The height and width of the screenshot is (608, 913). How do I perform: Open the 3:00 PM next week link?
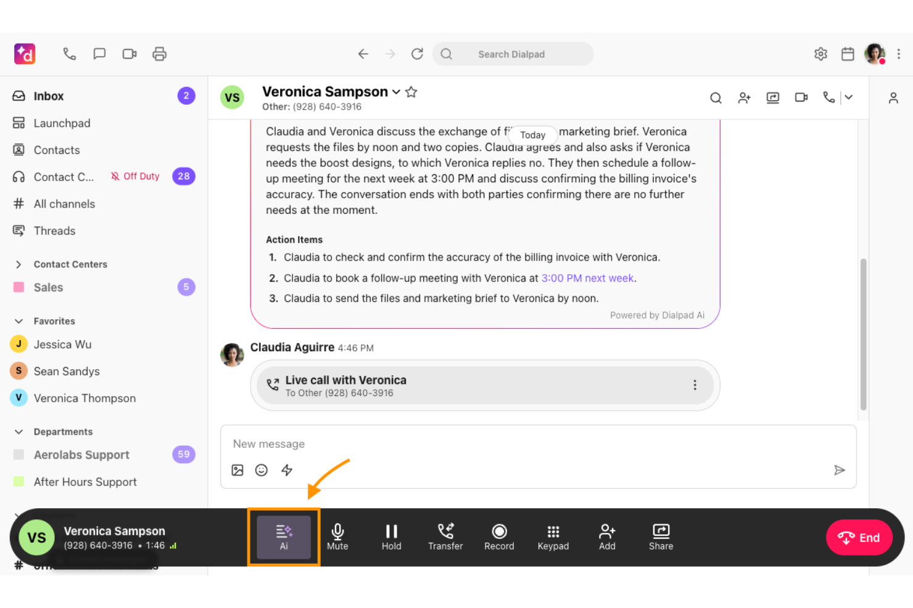(x=587, y=278)
